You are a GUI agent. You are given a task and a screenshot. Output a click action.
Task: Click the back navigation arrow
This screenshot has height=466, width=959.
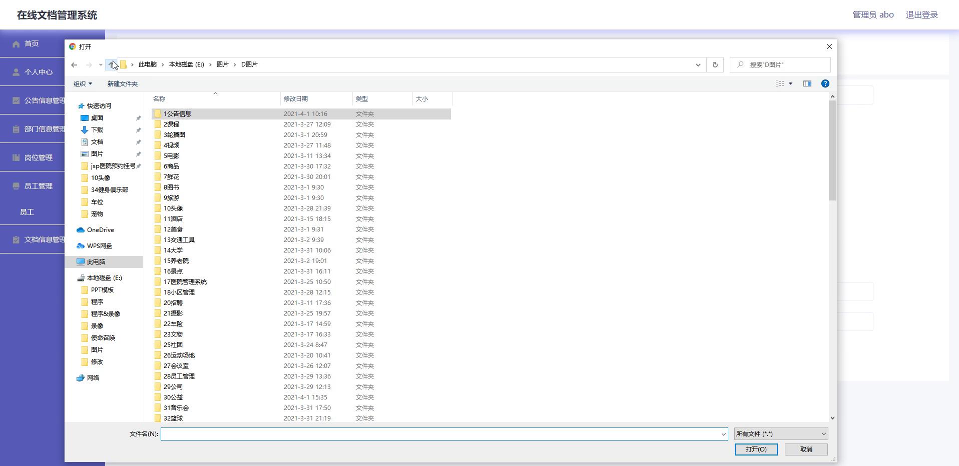pos(74,64)
